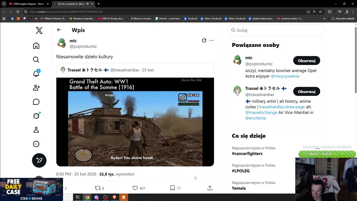Open the @poprostumic handle under post author
Image resolution: width=357 pixels, height=201 pixels.
click(x=83, y=46)
